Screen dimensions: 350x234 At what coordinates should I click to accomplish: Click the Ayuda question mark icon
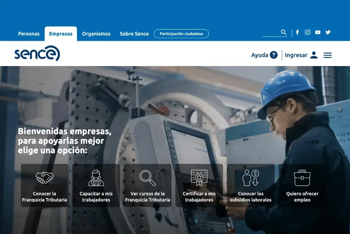(x=274, y=55)
